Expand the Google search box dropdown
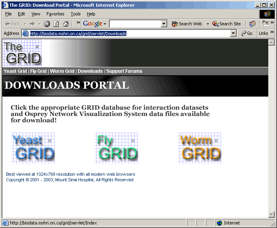This screenshot has height=228, width=277. 164,24
